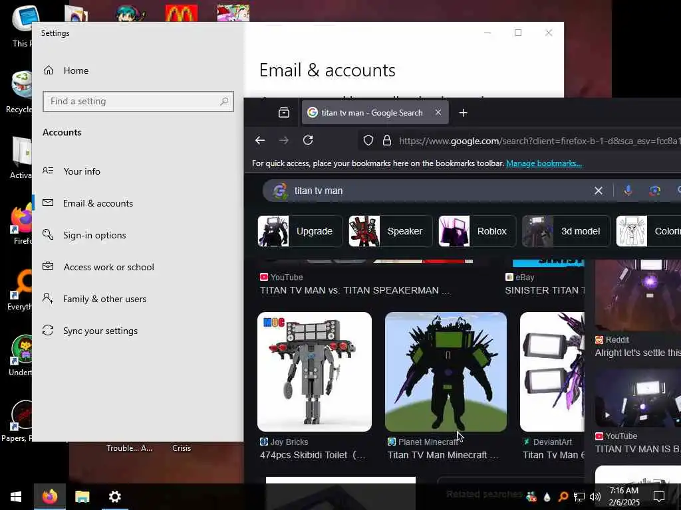Go back in Firefox
This screenshot has height=510, width=681.
pos(260,140)
